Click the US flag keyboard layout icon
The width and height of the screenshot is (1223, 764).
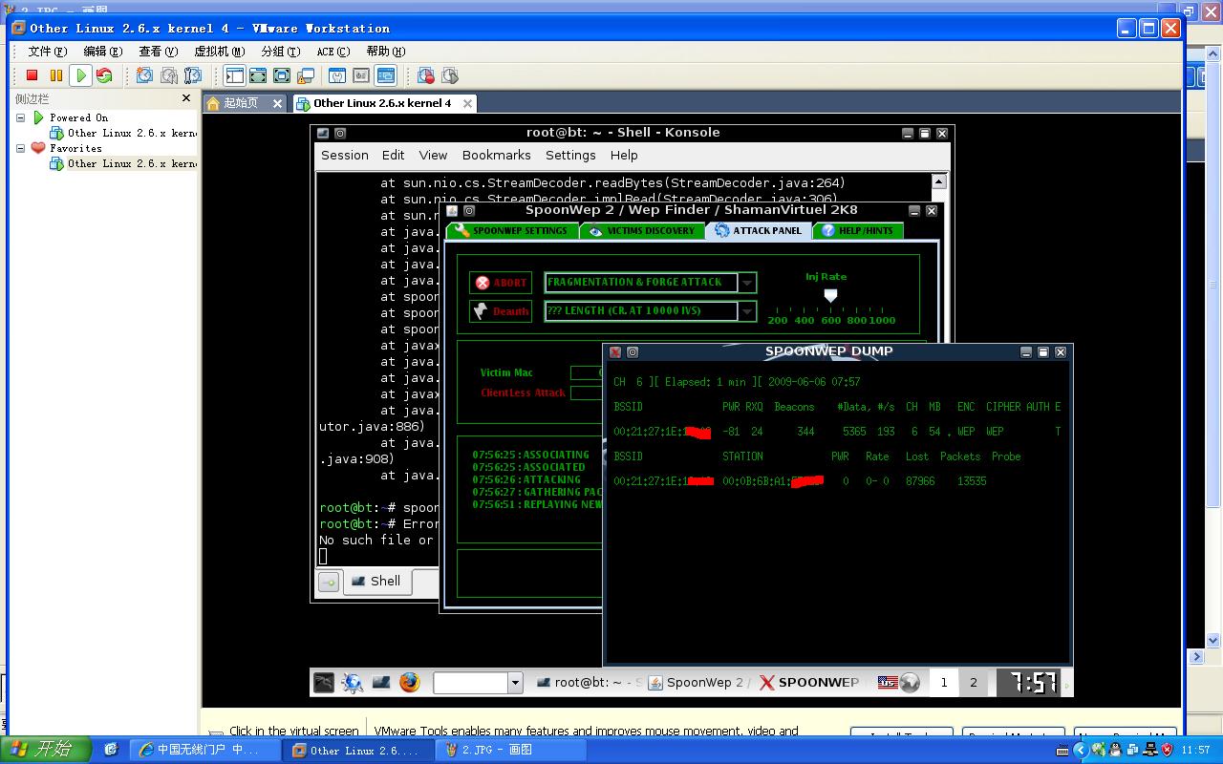tap(888, 682)
